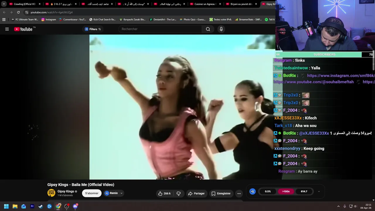Show hidden system tray icons
The image size is (375, 211).
(338, 206)
